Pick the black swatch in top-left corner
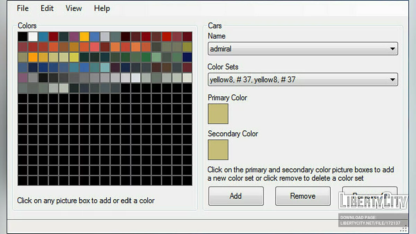416x234 pixels. (x=23, y=37)
